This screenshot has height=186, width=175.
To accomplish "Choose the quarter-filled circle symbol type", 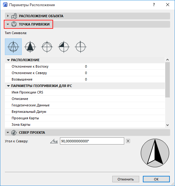I will pyautogui.click(x=64, y=47).
